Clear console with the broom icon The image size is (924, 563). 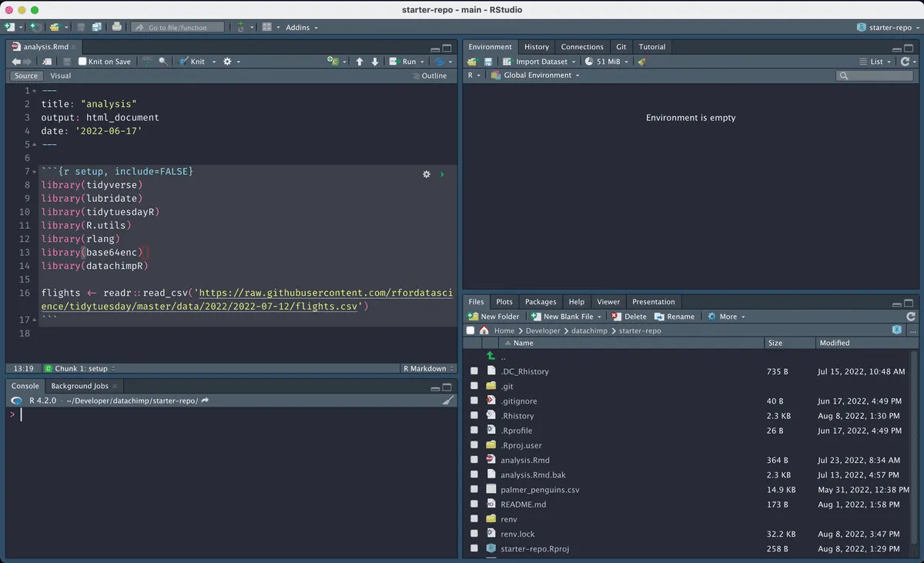pyautogui.click(x=448, y=400)
